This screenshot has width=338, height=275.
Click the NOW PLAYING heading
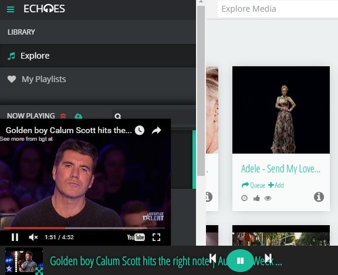[x=31, y=116]
